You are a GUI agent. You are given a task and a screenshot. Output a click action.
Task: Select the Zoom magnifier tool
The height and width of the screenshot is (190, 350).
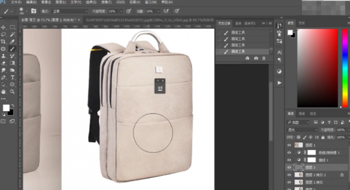click(12, 91)
